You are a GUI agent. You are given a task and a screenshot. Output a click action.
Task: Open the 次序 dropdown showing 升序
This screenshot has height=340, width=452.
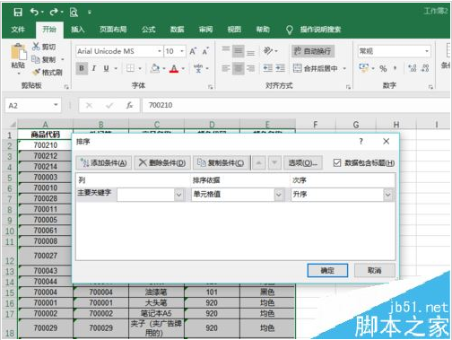[x=387, y=195]
